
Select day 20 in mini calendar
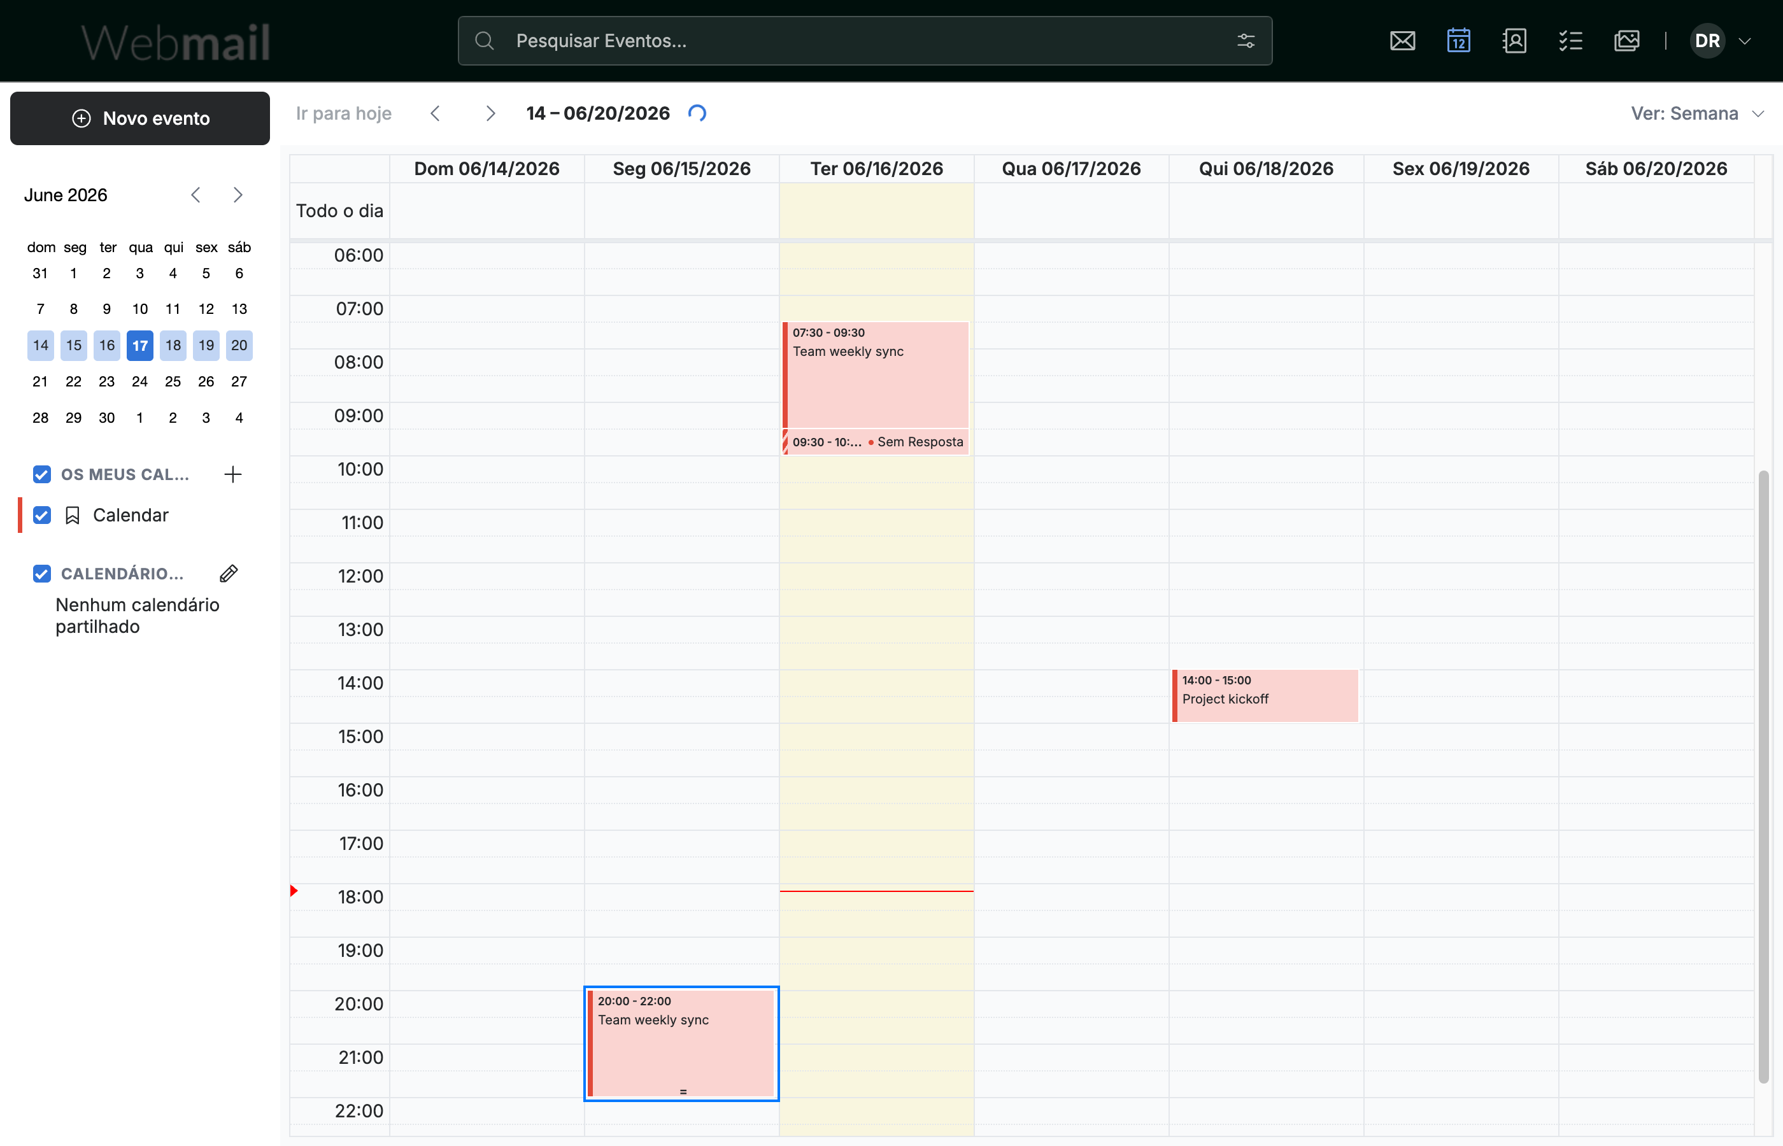(239, 346)
